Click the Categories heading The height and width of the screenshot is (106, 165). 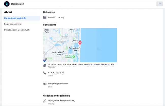tap(49, 12)
